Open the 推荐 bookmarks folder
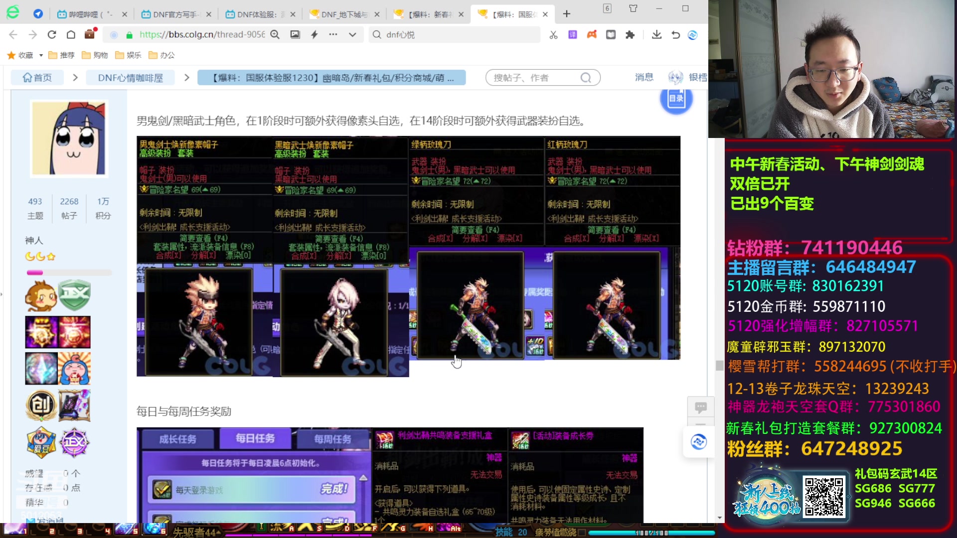The height and width of the screenshot is (538, 957). click(61, 55)
